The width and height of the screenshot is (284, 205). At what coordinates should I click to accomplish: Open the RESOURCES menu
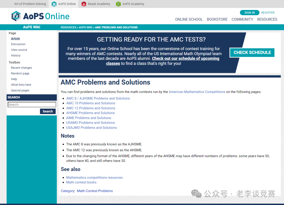pos(267,19)
